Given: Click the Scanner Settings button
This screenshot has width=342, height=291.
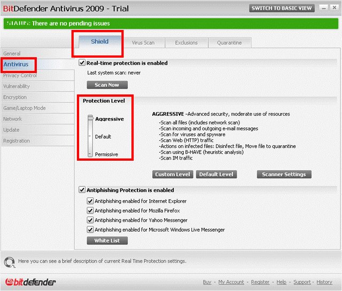Looking at the screenshot, I should point(284,175).
